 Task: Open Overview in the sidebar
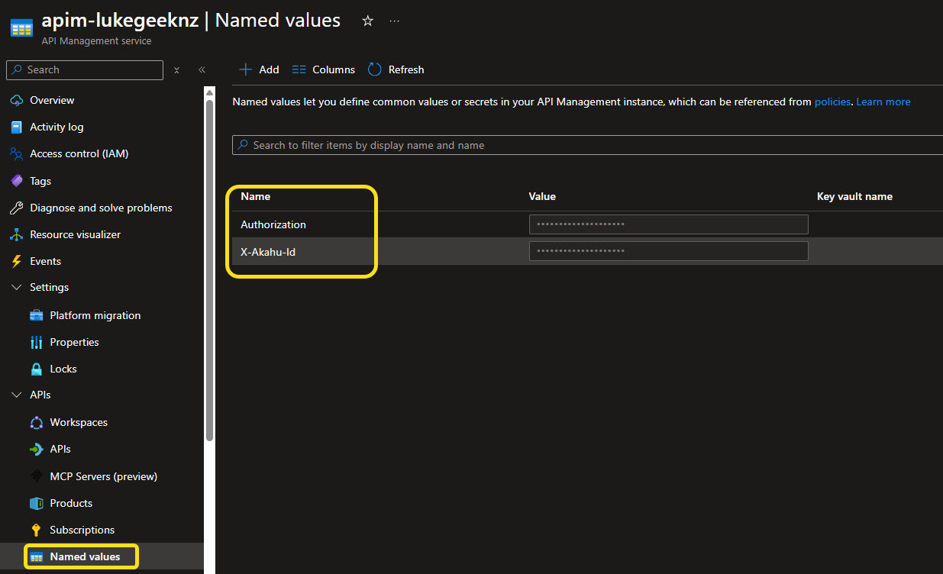pos(52,100)
